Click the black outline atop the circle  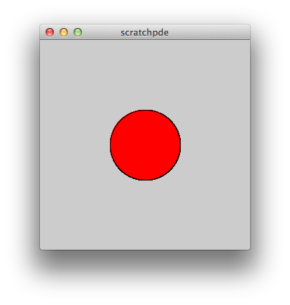(145, 110)
